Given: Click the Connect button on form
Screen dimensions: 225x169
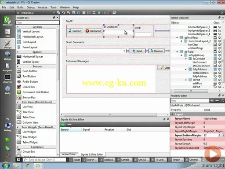Looking at the screenshot, I should pos(75,31).
